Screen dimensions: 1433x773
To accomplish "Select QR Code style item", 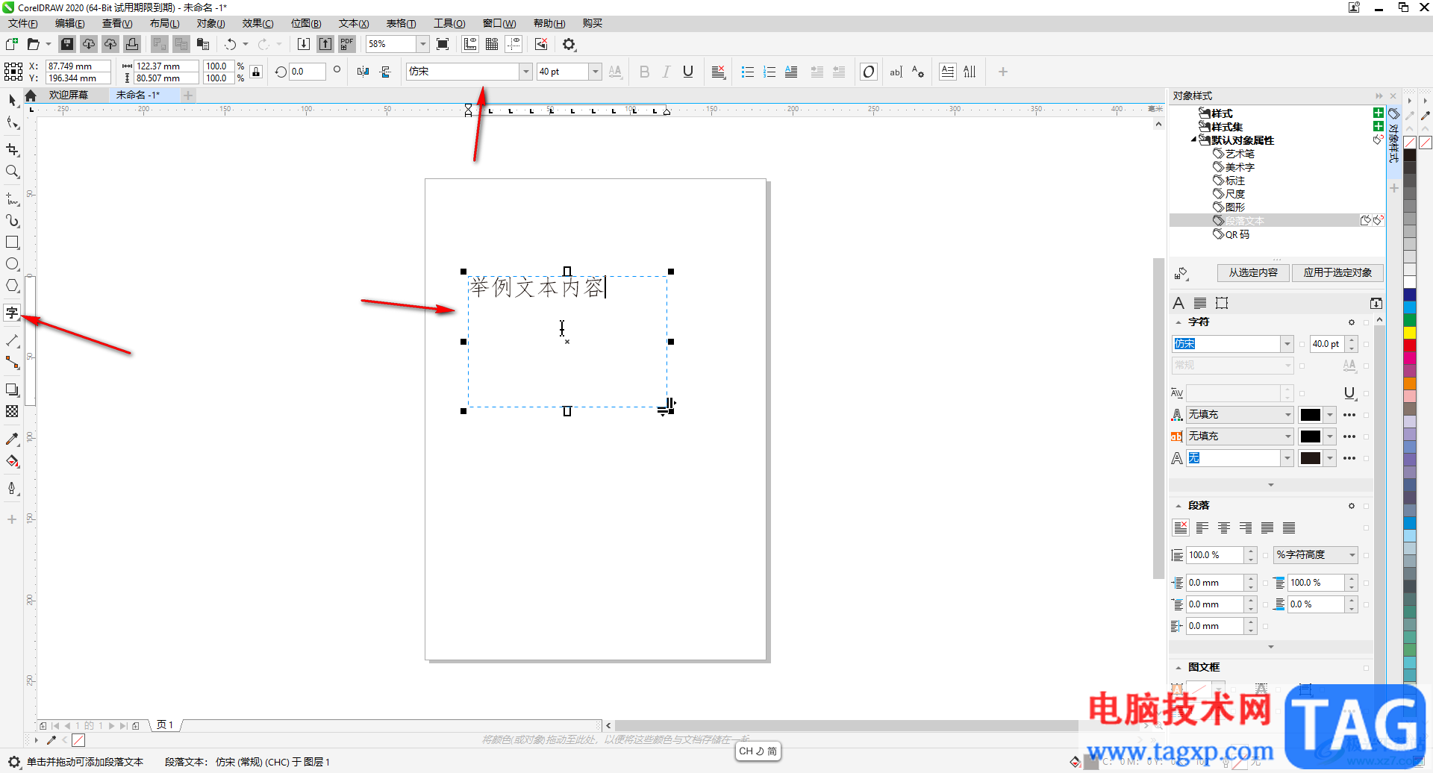I will [1237, 234].
